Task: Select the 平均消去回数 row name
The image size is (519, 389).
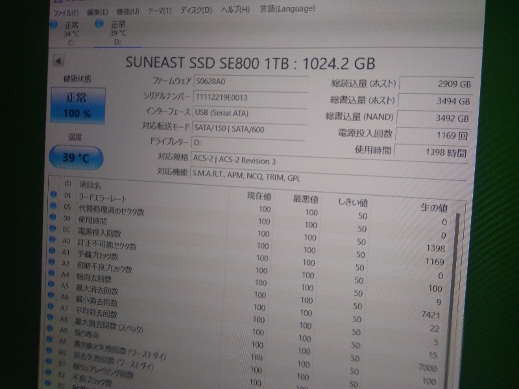Action: (96, 312)
